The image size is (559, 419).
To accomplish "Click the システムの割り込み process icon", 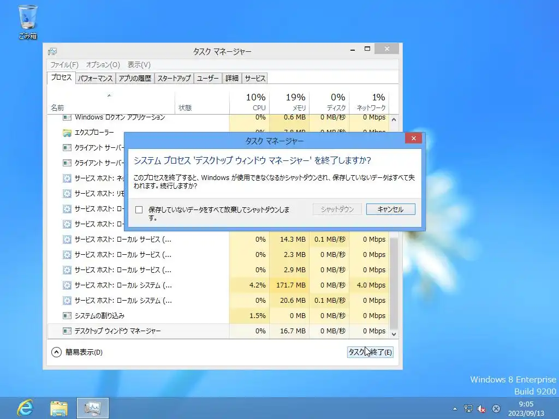I will coord(67,316).
